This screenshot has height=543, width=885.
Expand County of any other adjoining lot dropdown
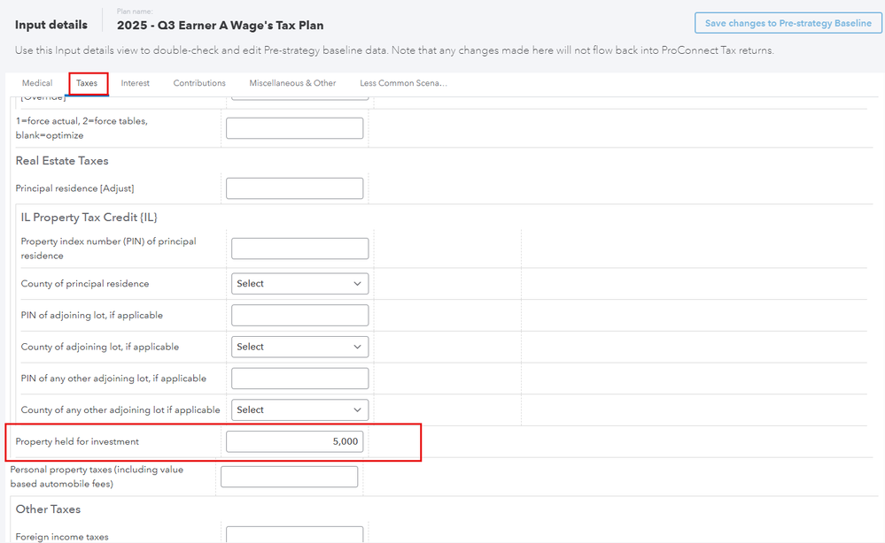point(299,410)
